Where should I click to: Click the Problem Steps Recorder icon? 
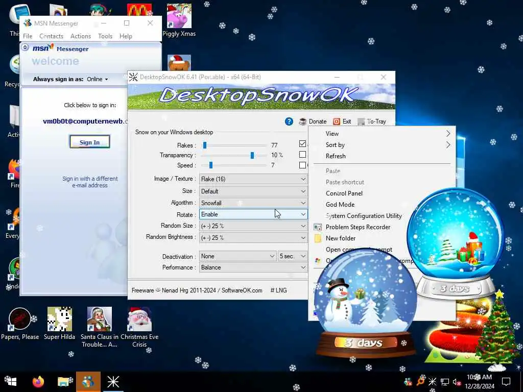pyautogui.click(x=318, y=227)
